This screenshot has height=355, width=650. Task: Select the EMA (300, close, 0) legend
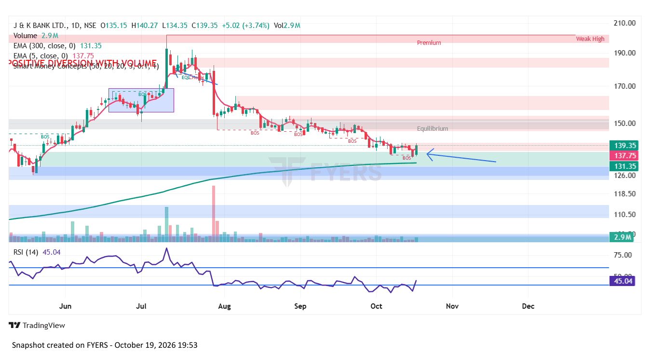coord(57,46)
